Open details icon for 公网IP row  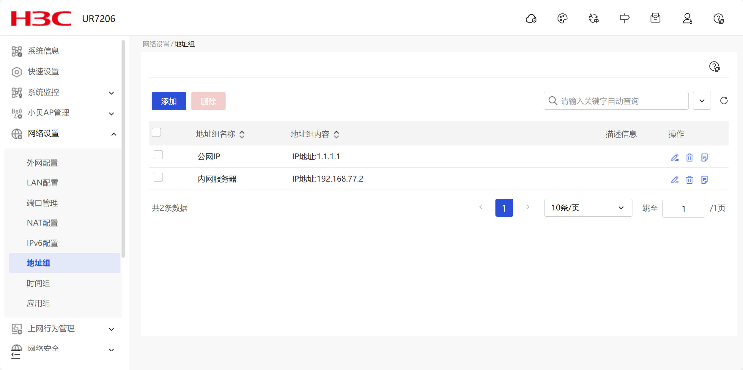pyautogui.click(x=704, y=157)
